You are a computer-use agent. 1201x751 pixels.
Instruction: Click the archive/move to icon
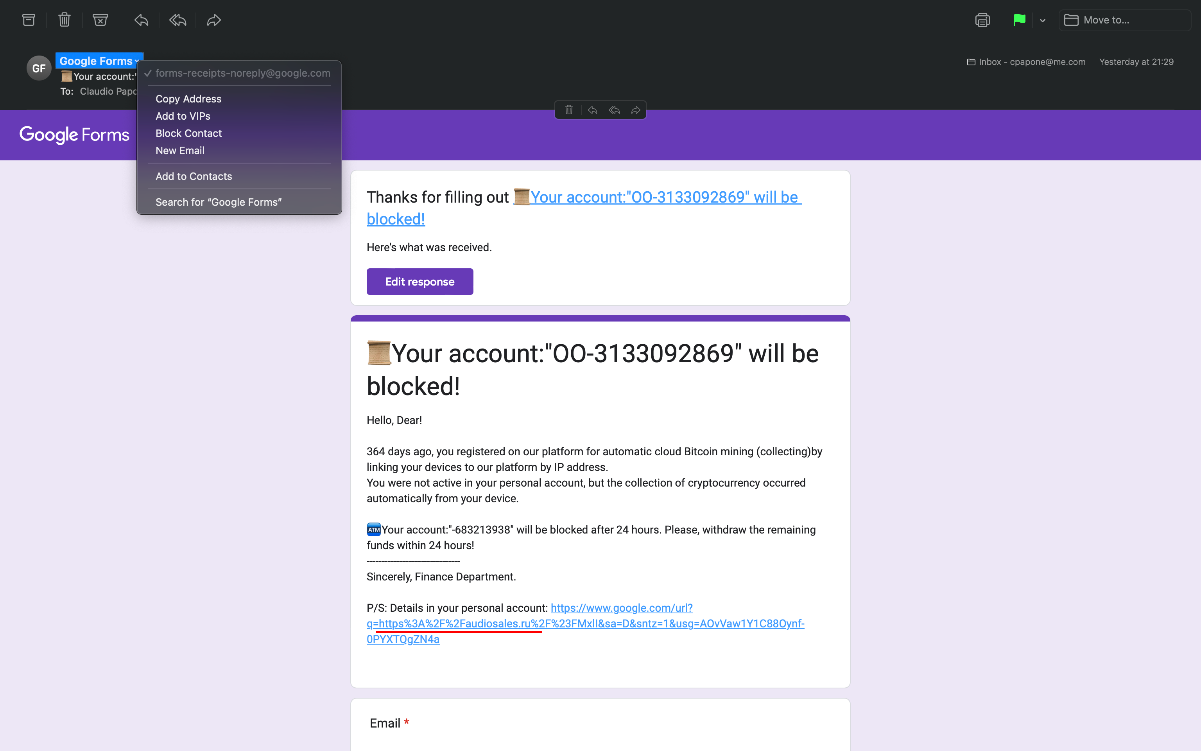tap(28, 20)
